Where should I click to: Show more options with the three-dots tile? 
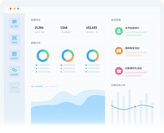point(14,88)
